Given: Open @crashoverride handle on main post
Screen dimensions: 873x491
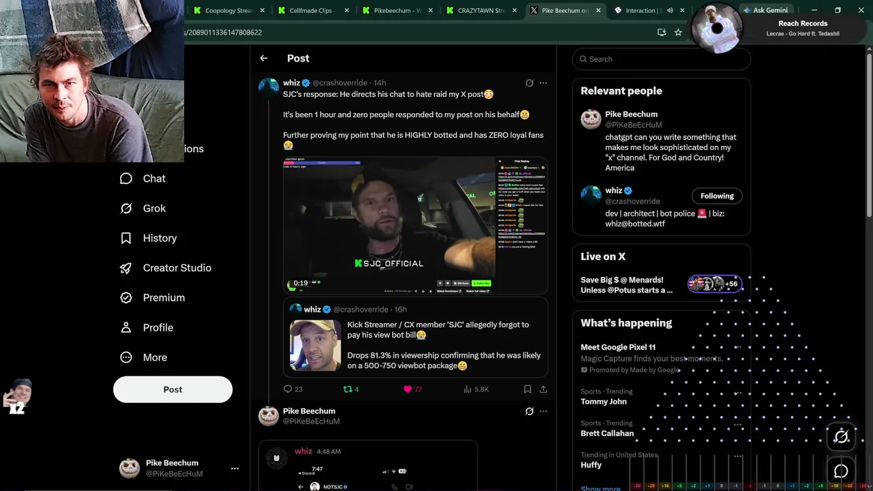Looking at the screenshot, I should pyautogui.click(x=340, y=83).
